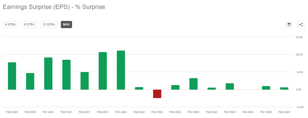This screenshot has height=118, width=308.
Task: Select the MAX range button
Action: 66,25
